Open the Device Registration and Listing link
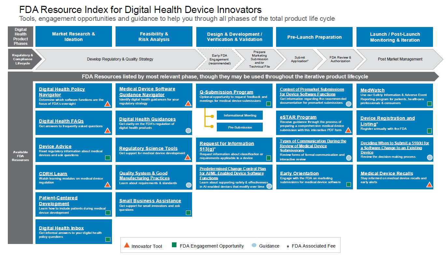This screenshot has width=447, height=257. point(387,121)
